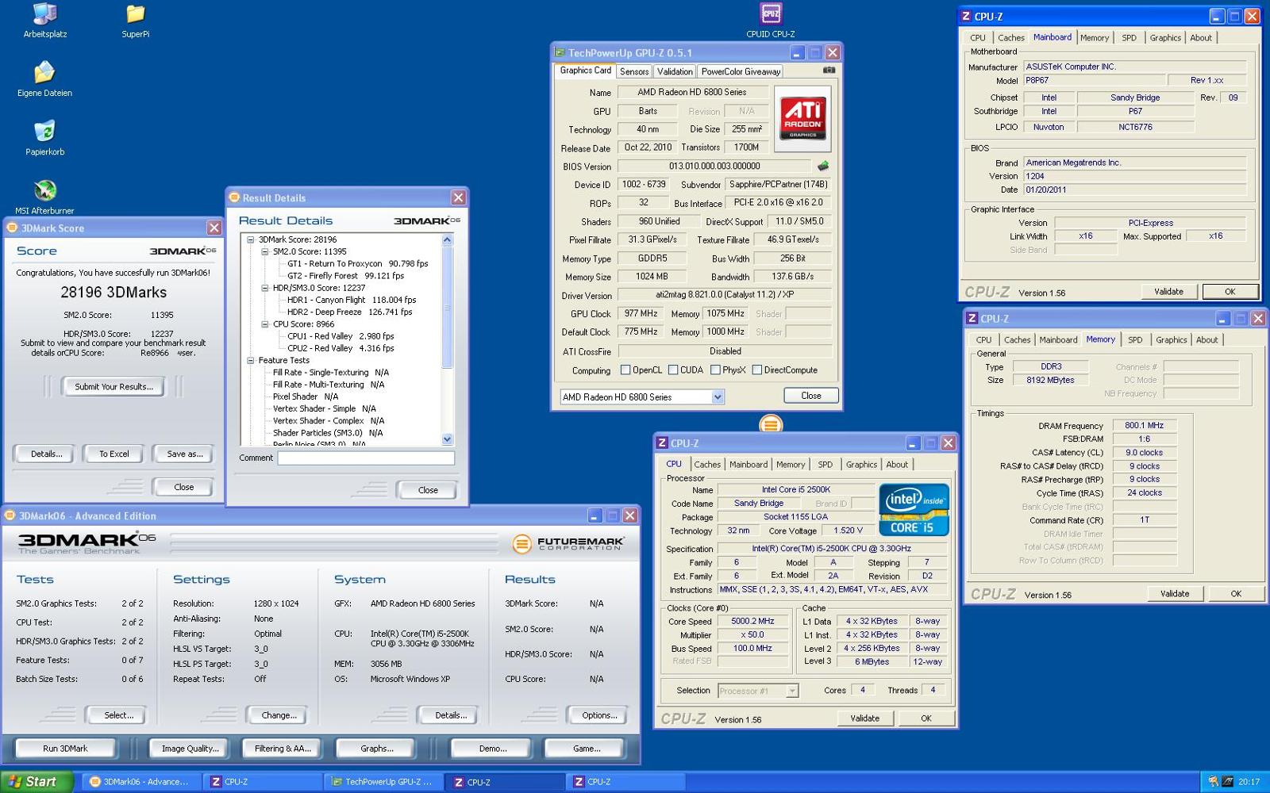Open Eigene Dateien desktop icon

44,79
